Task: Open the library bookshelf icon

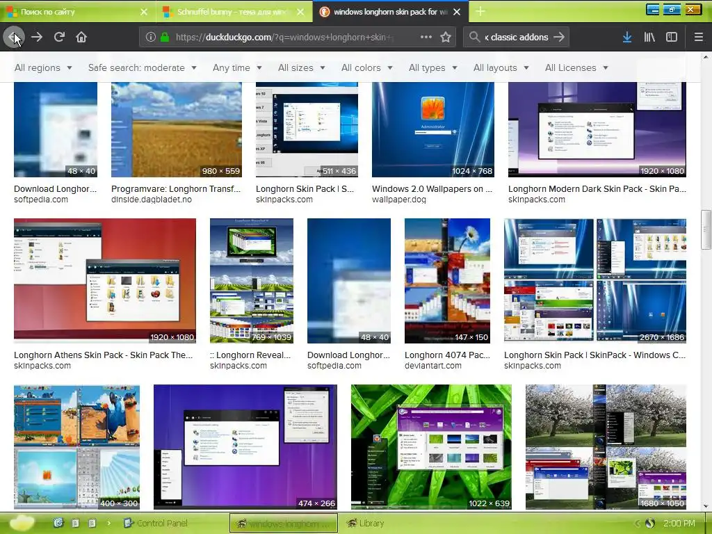Action: click(x=649, y=37)
